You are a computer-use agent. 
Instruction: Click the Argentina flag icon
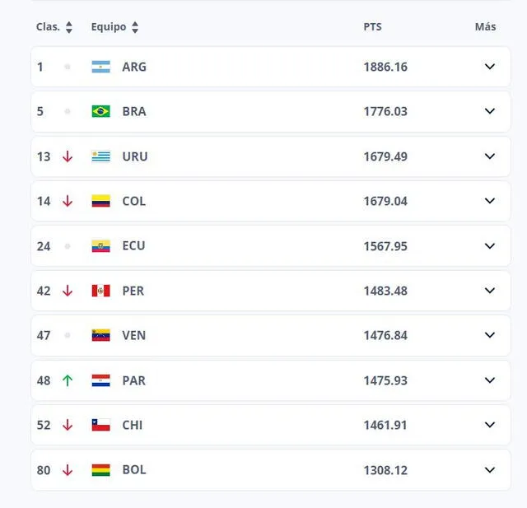[x=100, y=67]
